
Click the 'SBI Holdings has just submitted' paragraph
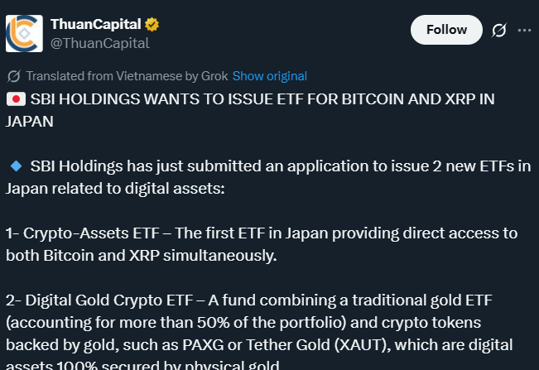point(268,177)
